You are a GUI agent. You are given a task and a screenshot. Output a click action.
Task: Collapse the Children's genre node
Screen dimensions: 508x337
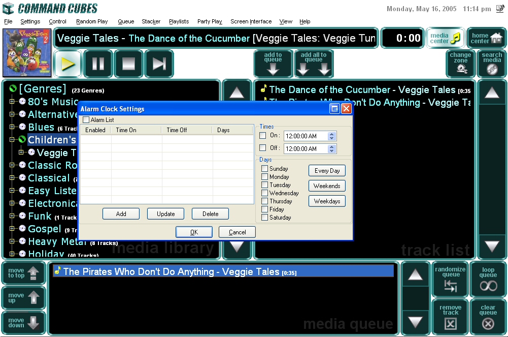point(12,140)
